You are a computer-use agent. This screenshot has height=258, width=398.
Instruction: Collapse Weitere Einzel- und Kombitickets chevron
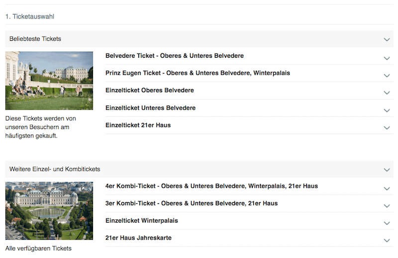[387, 170]
